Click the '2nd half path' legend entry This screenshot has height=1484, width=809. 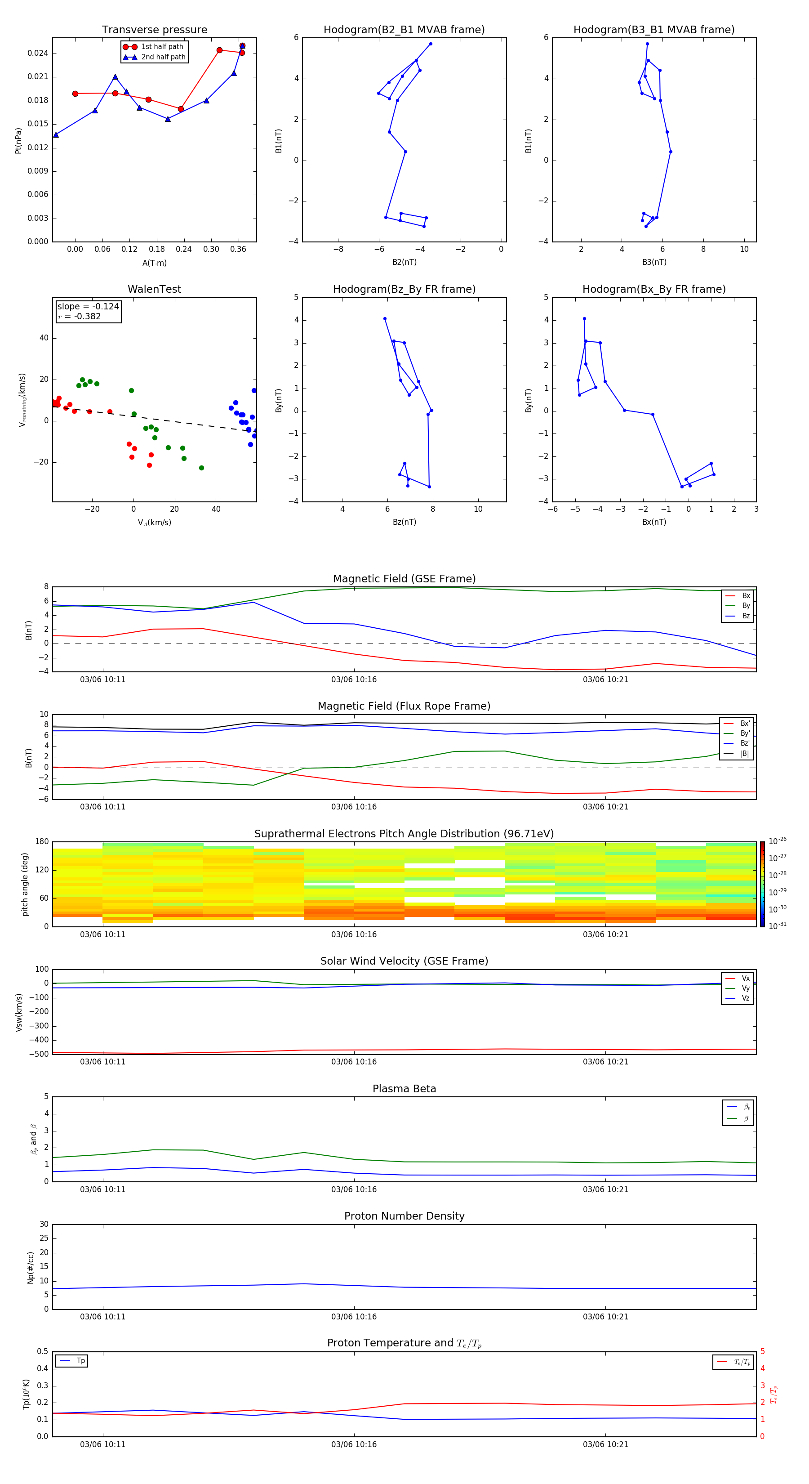[x=154, y=57]
